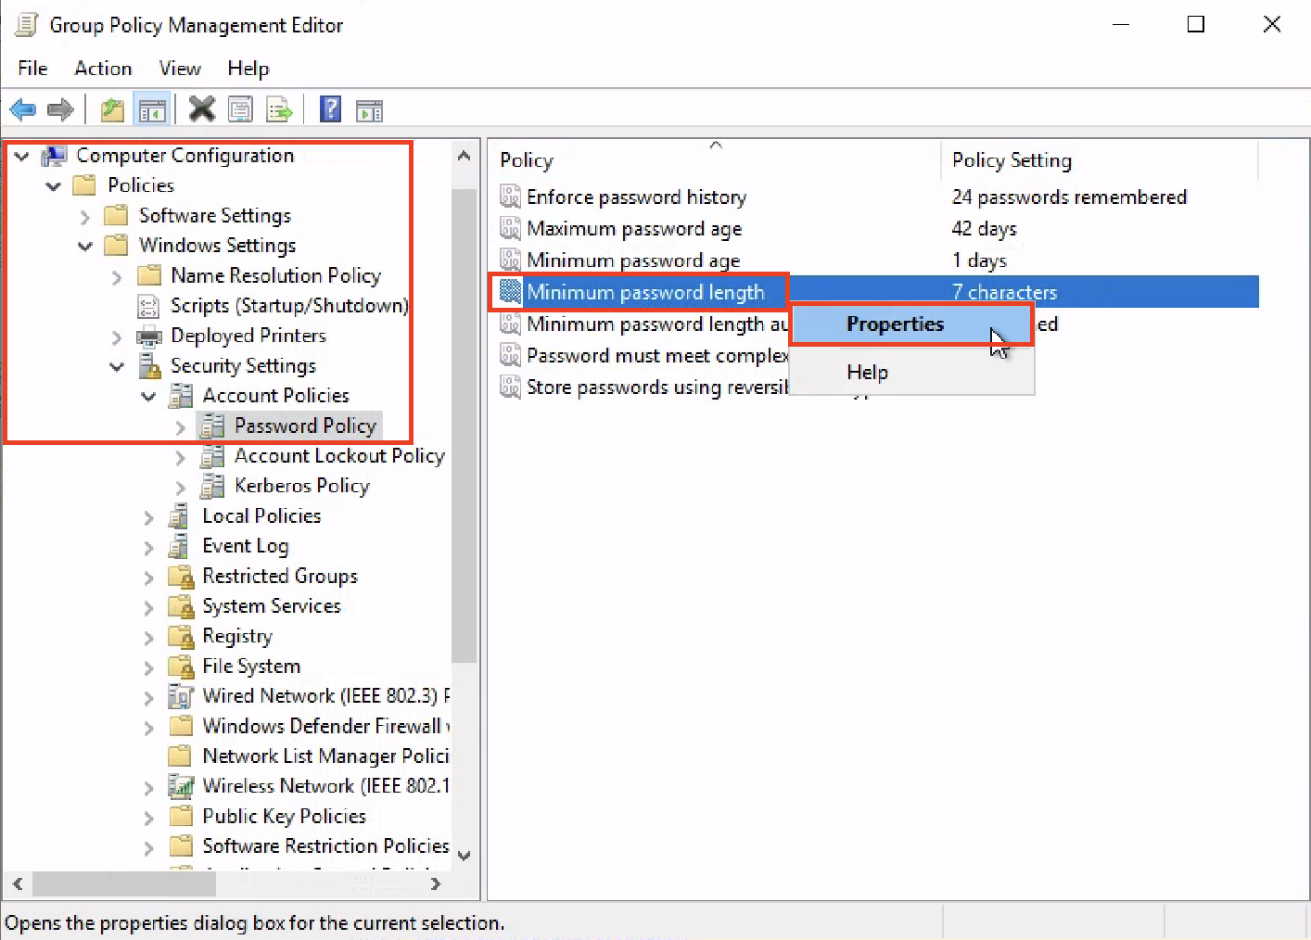This screenshot has height=940, width=1311.
Task: Click the "1 days" setting value
Action: coord(979,260)
